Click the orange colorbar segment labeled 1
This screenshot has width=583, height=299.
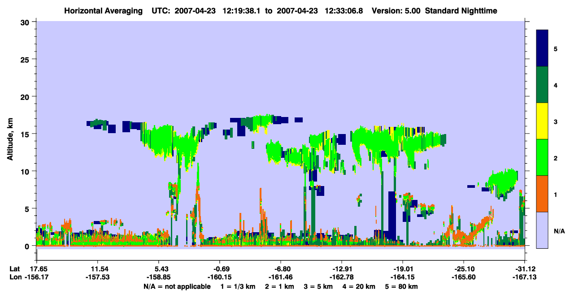(x=542, y=194)
